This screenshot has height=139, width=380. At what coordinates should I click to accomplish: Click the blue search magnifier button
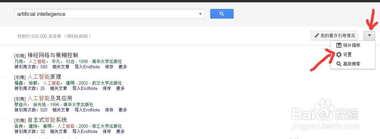(222, 14)
